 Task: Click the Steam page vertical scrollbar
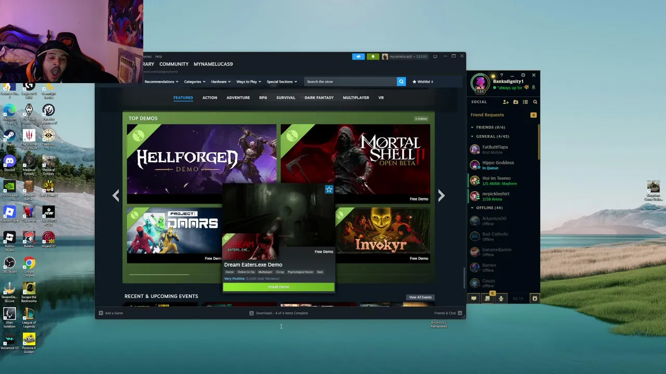(x=464, y=277)
